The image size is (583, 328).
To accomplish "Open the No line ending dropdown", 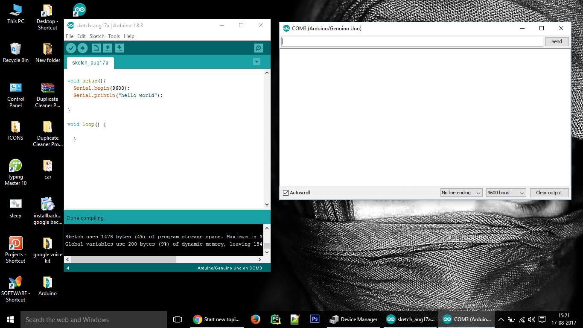I will [461, 193].
